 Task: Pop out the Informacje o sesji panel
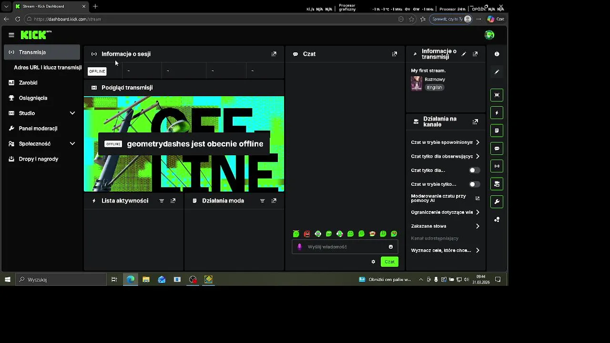274,54
